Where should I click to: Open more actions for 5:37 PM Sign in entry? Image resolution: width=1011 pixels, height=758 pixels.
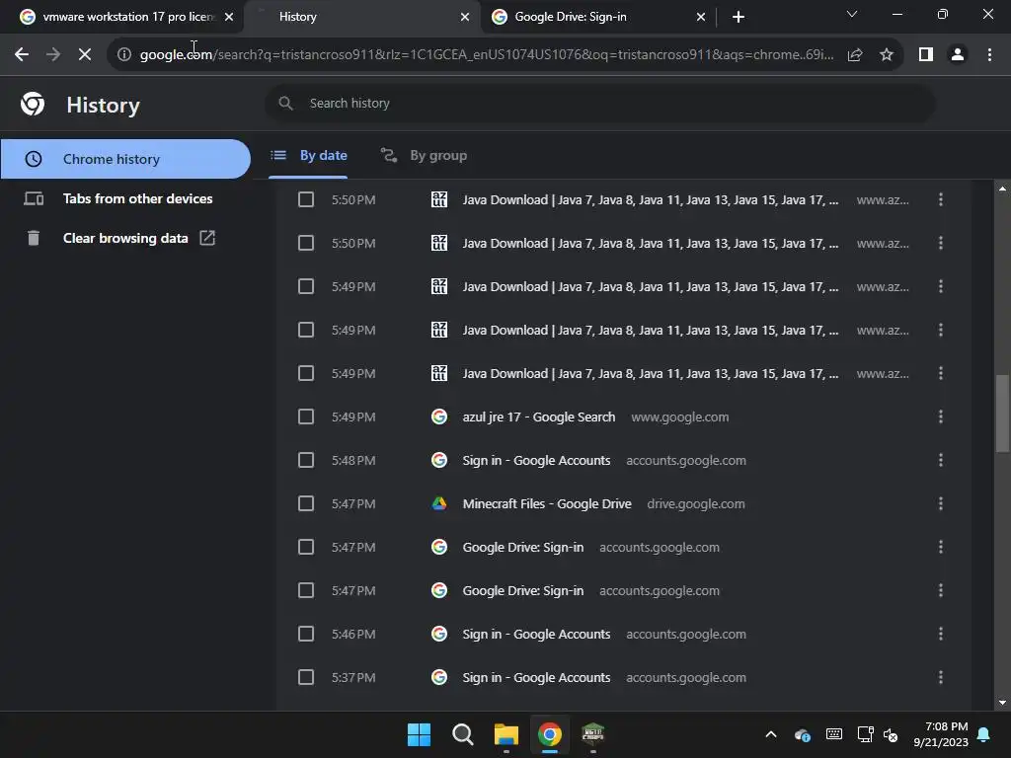[x=941, y=677]
